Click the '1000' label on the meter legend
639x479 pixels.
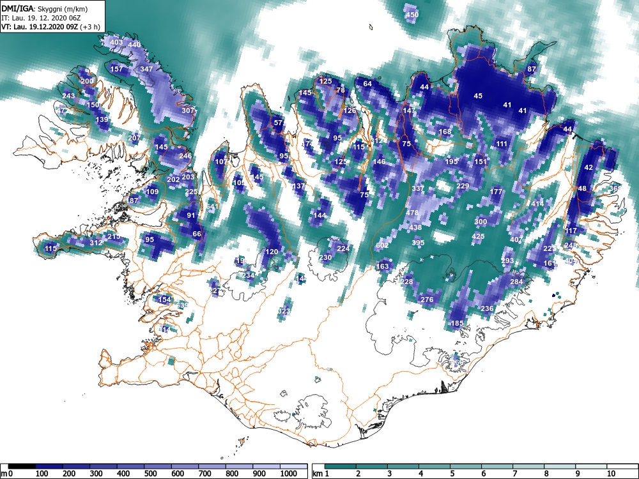coord(289,474)
